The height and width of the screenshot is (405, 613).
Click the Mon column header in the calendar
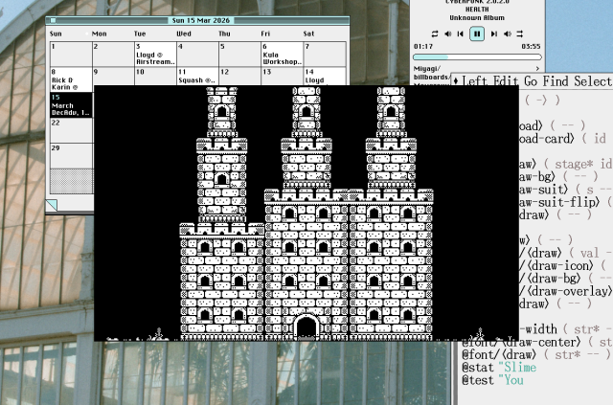99,34
